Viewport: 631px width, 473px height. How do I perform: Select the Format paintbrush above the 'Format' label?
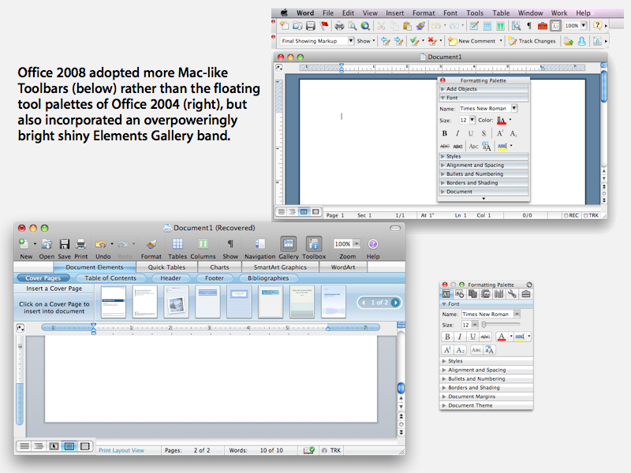coord(151,244)
